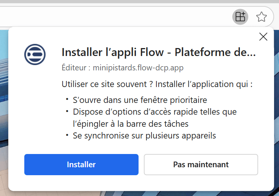
Task: Click the page image left of the popup
Action: [4, 114]
